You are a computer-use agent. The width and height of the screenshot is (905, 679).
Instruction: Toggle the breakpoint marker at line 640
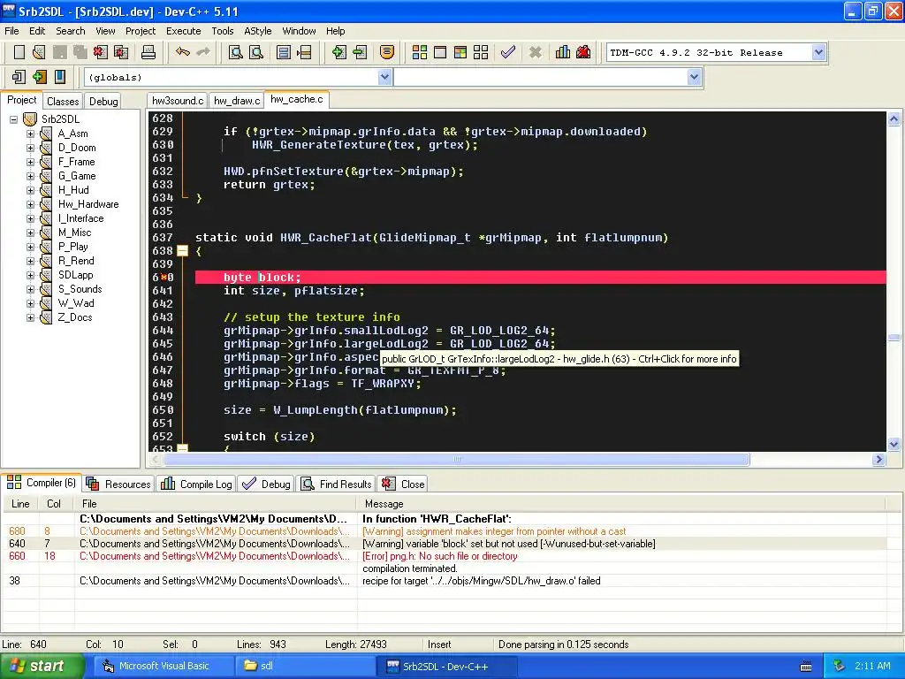point(164,277)
